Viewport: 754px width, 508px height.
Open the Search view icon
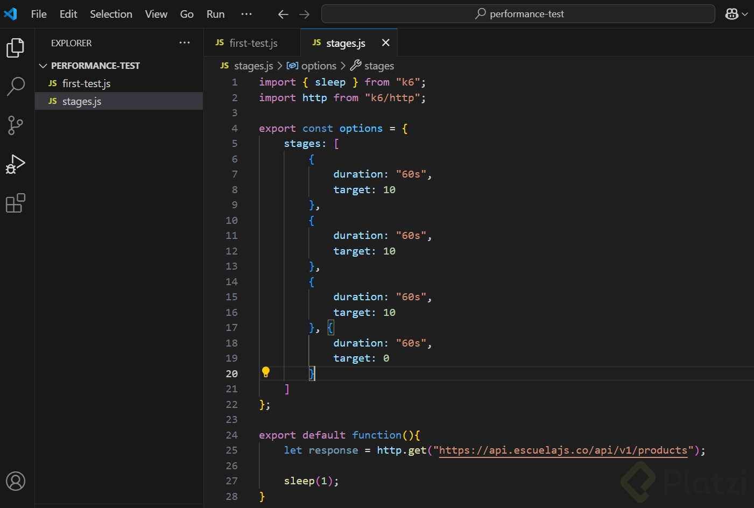coord(15,86)
